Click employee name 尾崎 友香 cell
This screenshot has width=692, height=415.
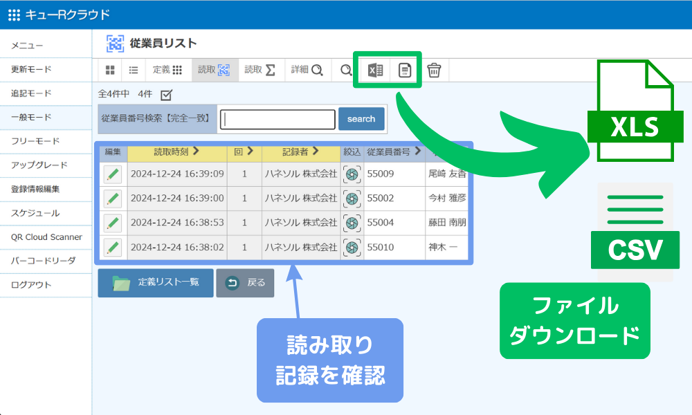447,174
